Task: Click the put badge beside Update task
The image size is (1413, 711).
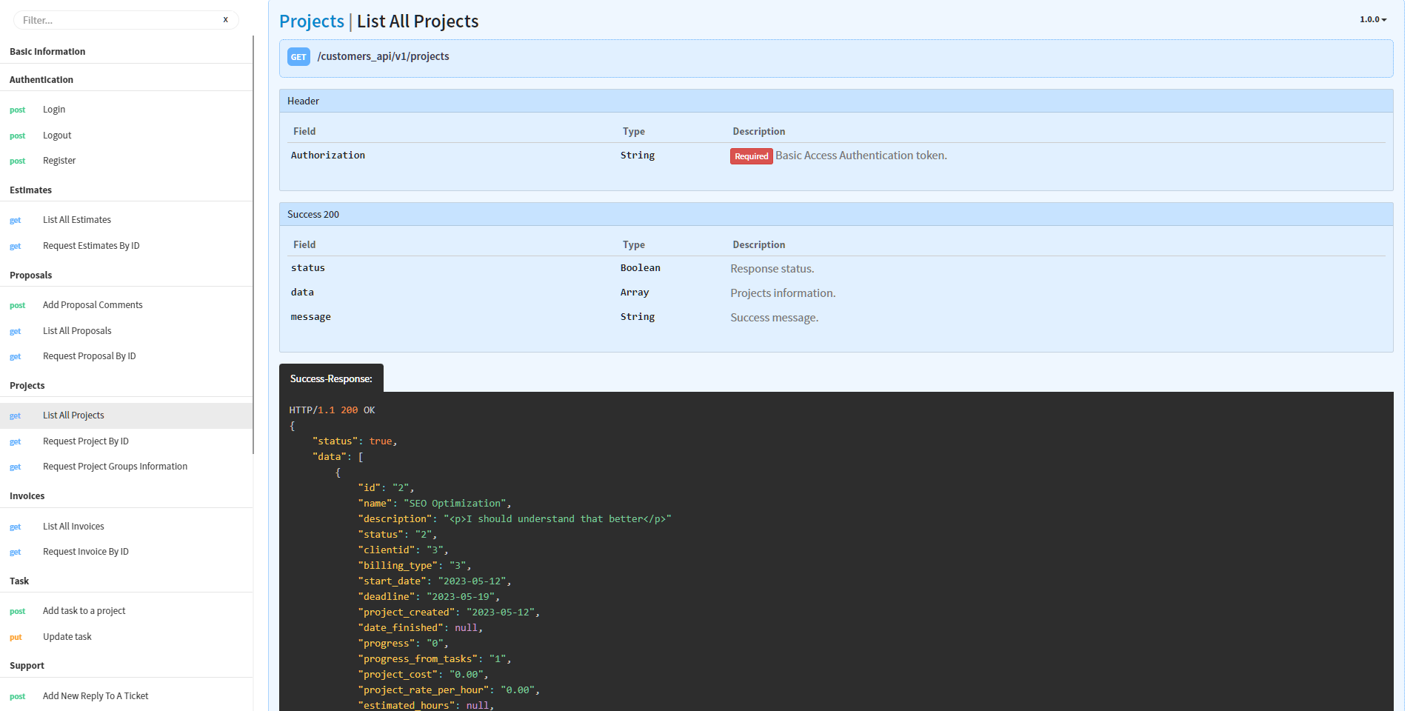Action: (16, 637)
